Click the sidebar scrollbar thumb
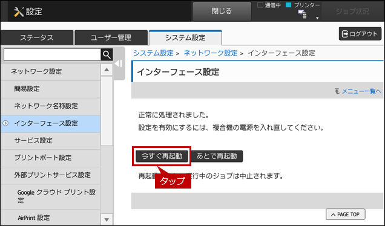The image size is (385, 226). pyautogui.click(x=107, y=111)
